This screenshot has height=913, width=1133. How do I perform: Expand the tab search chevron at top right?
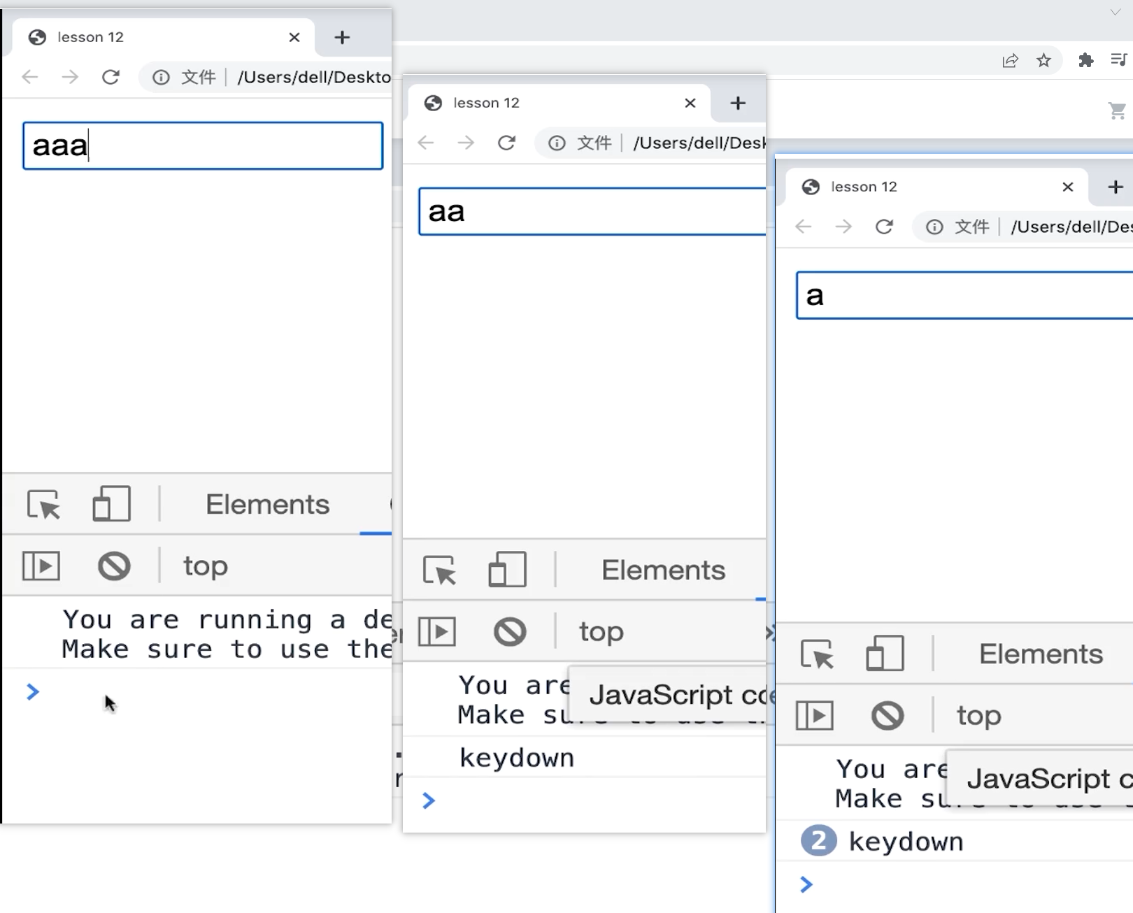(1116, 12)
